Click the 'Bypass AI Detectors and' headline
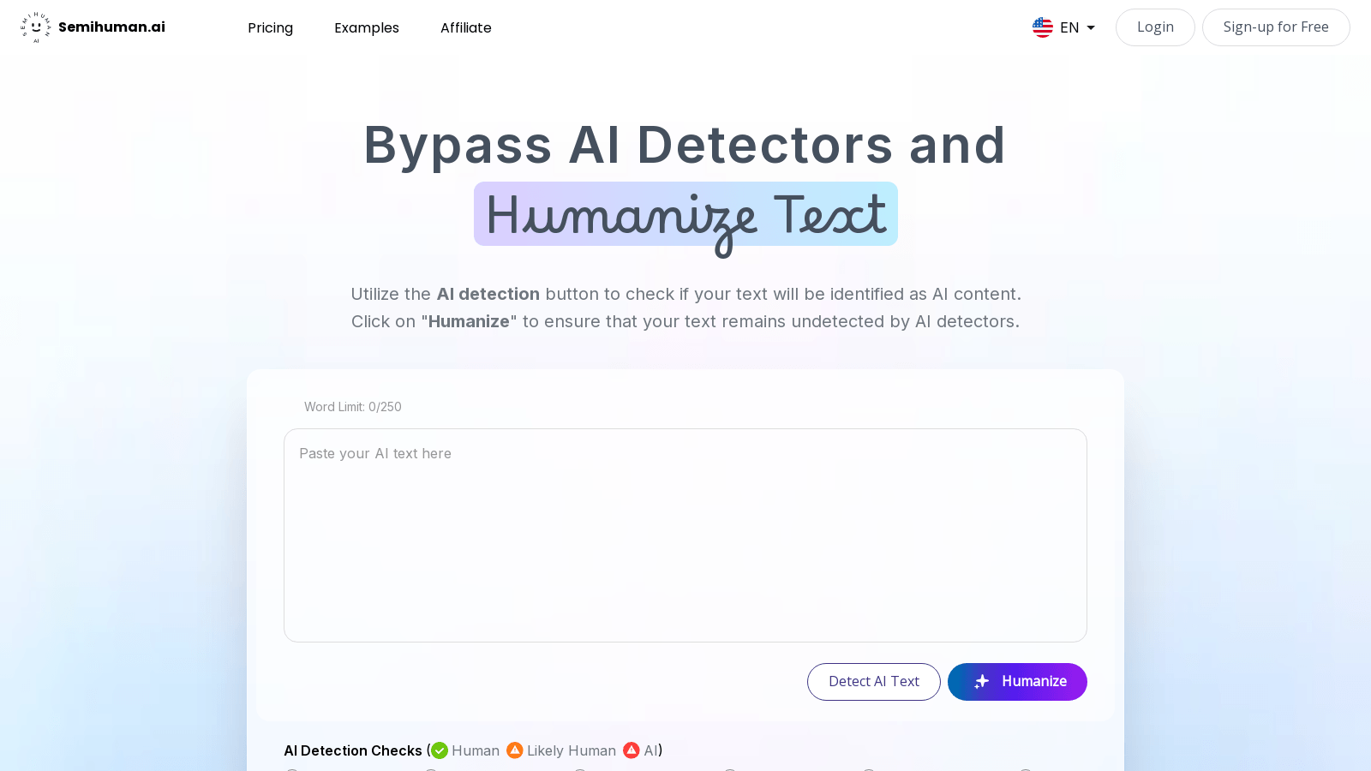This screenshot has height=771, width=1371. coord(685,145)
